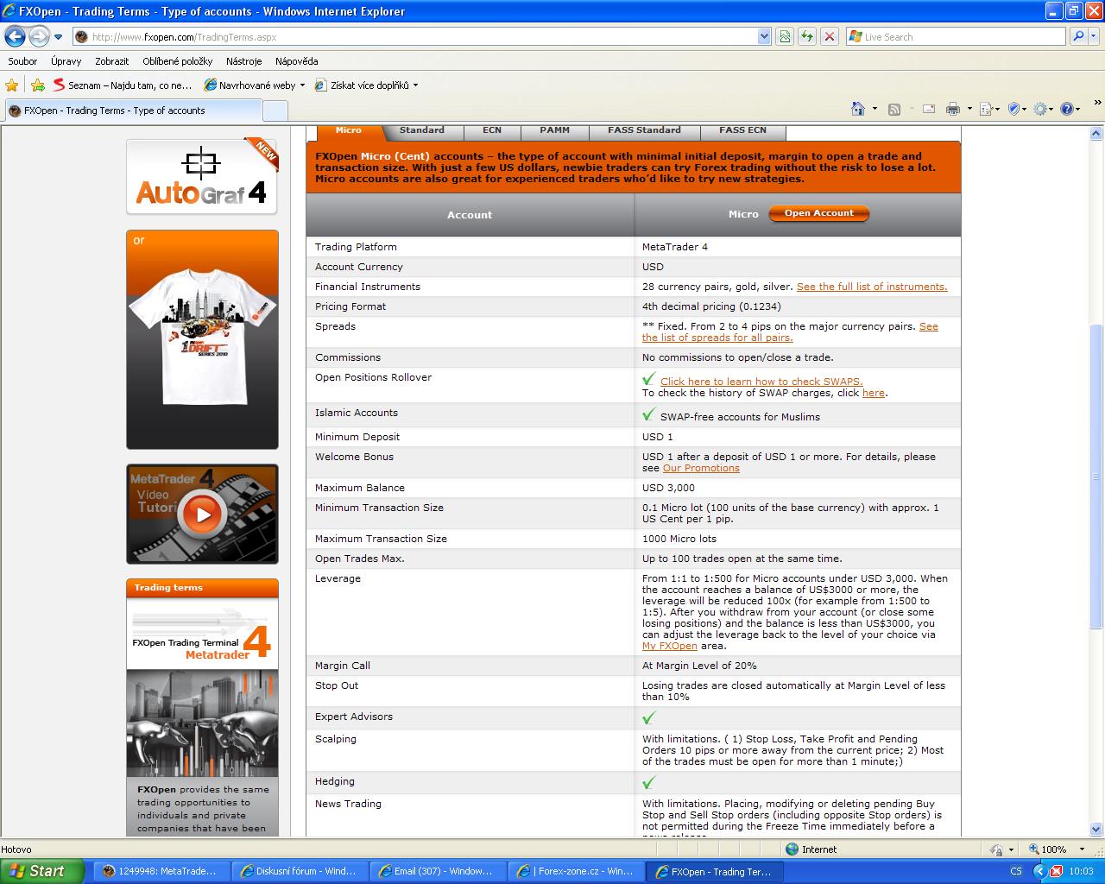Play the MetaTrader 4 Video Tutorial
1105x884 pixels.
click(x=202, y=515)
